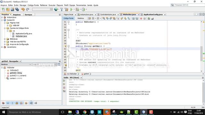Click the Find Selection magnifier icon in editor toolbar
The image size is (205, 115).
(104, 19)
